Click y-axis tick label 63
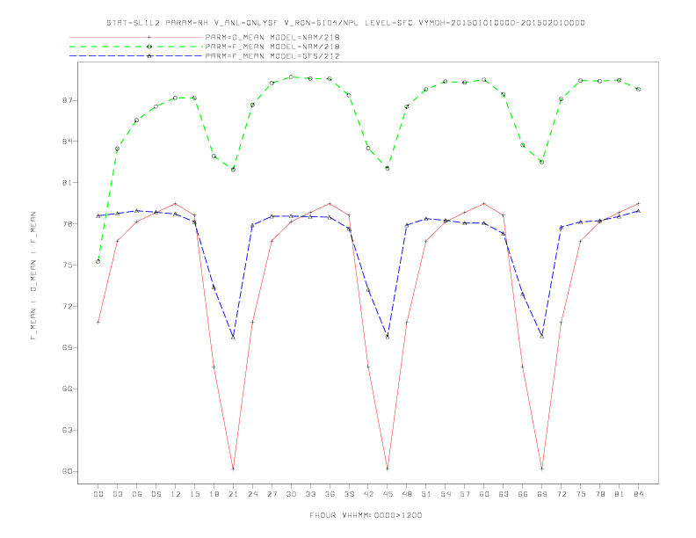696x538 pixels. (67, 430)
